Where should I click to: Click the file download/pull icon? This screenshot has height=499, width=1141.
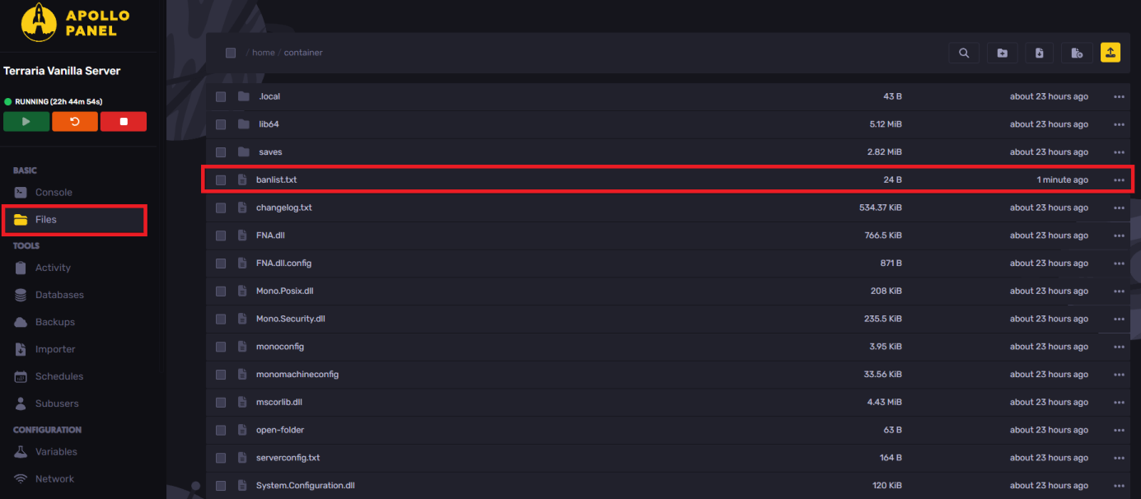(1039, 53)
